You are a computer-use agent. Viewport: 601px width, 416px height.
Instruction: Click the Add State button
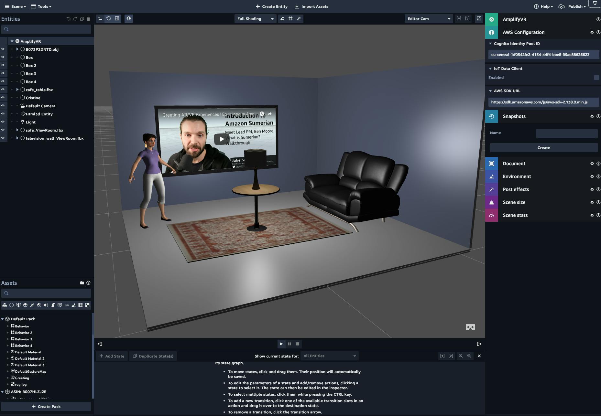(x=112, y=356)
